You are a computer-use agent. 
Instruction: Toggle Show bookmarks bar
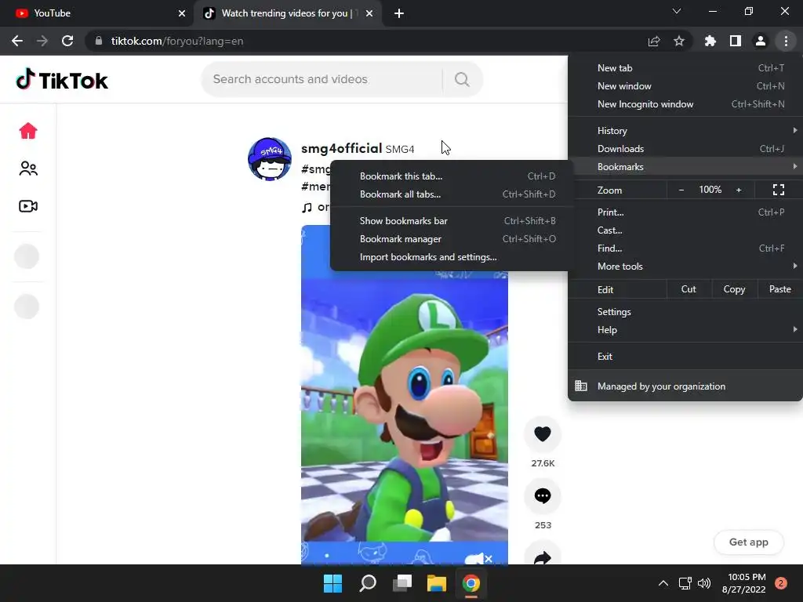coord(451,220)
